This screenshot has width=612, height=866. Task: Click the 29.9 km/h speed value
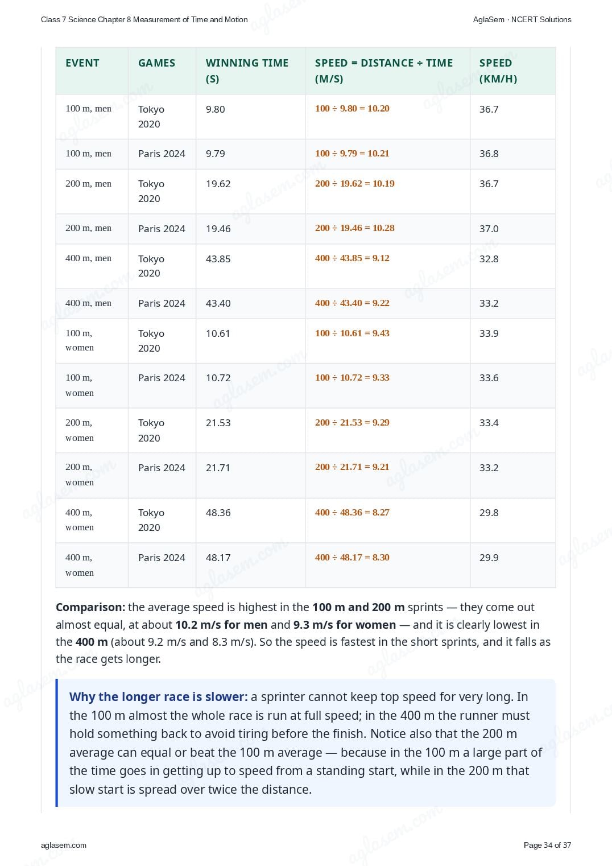[x=489, y=558]
